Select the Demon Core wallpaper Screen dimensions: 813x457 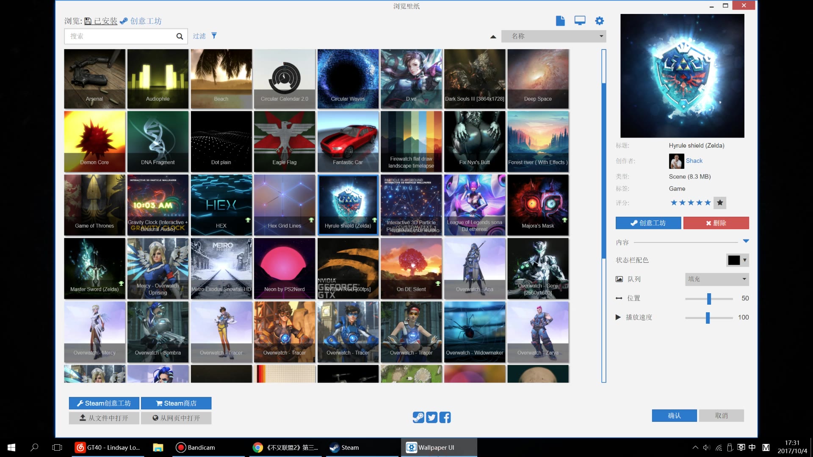pos(94,141)
